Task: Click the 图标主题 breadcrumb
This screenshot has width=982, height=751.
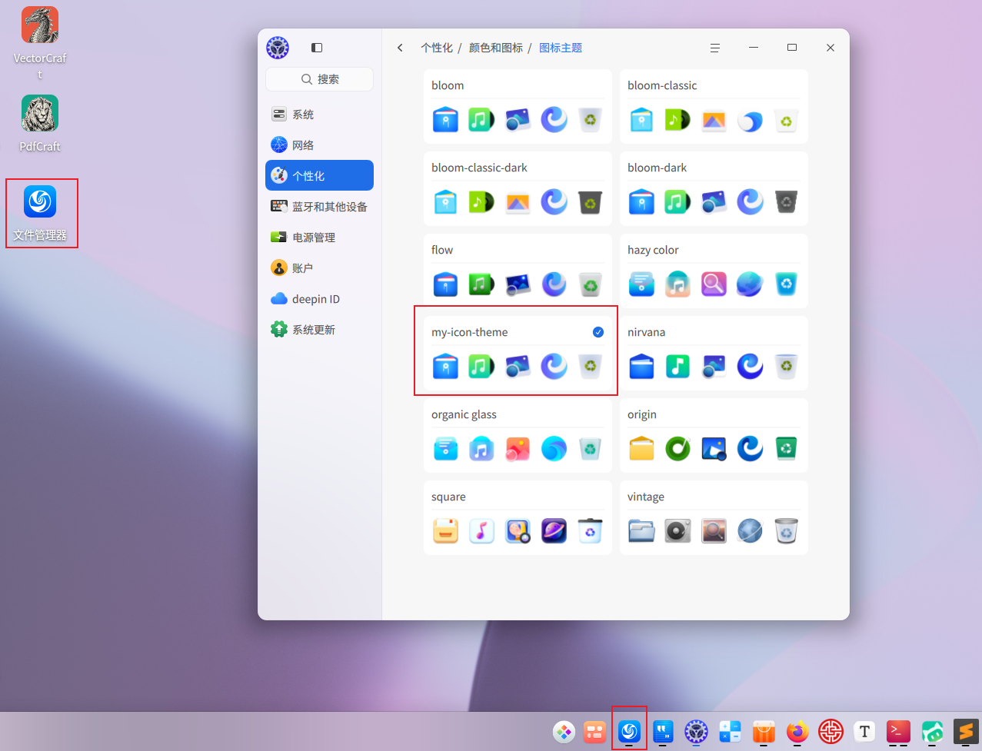Action: (561, 48)
